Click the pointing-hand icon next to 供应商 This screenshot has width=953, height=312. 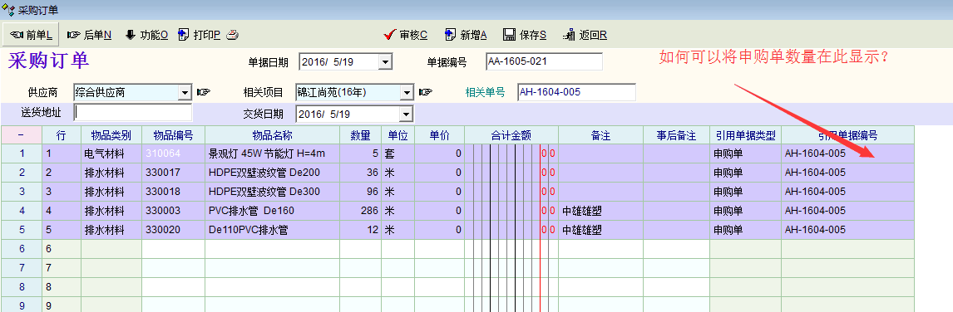tap(203, 92)
